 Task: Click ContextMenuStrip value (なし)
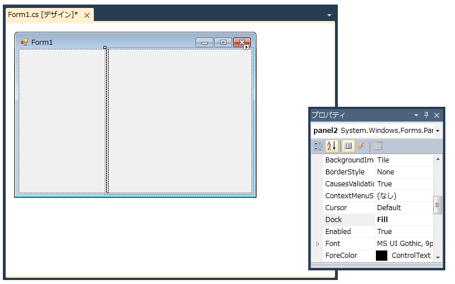[x=387, y=196]
